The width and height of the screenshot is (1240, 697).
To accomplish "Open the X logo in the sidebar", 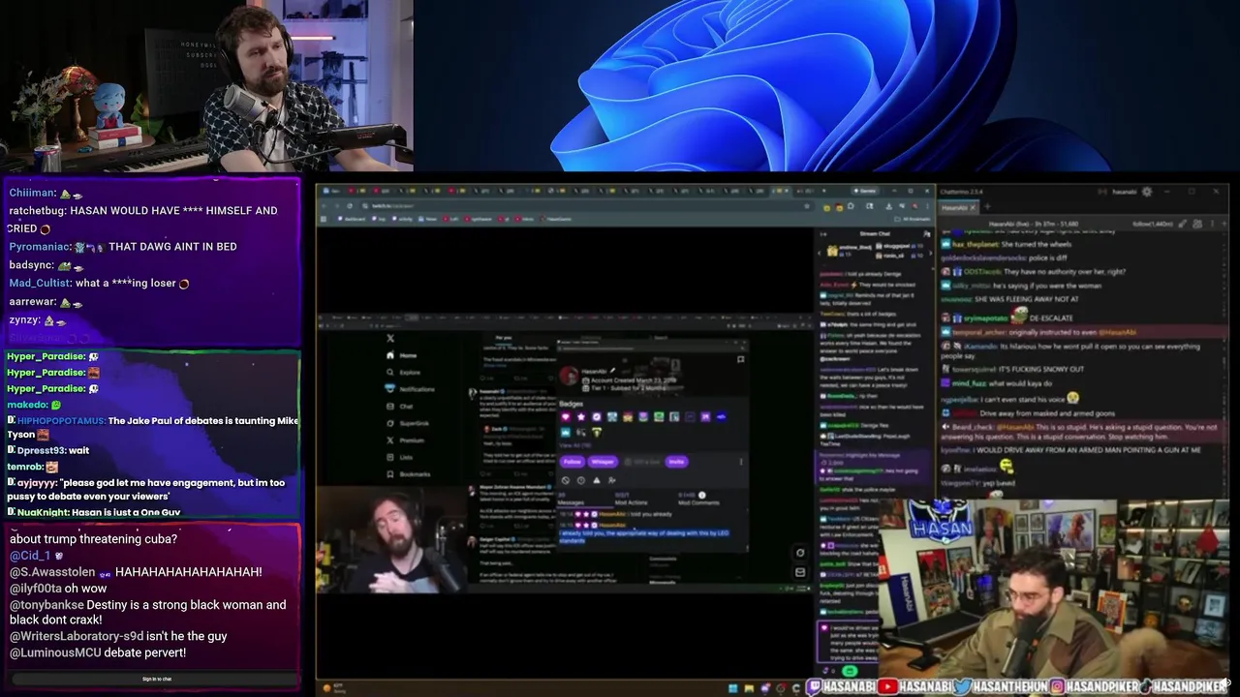I will click(x=390, y=339).
